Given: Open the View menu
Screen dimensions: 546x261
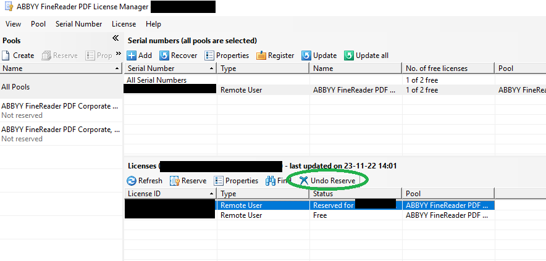Looking at the screenshot, I should click(13, 24).
